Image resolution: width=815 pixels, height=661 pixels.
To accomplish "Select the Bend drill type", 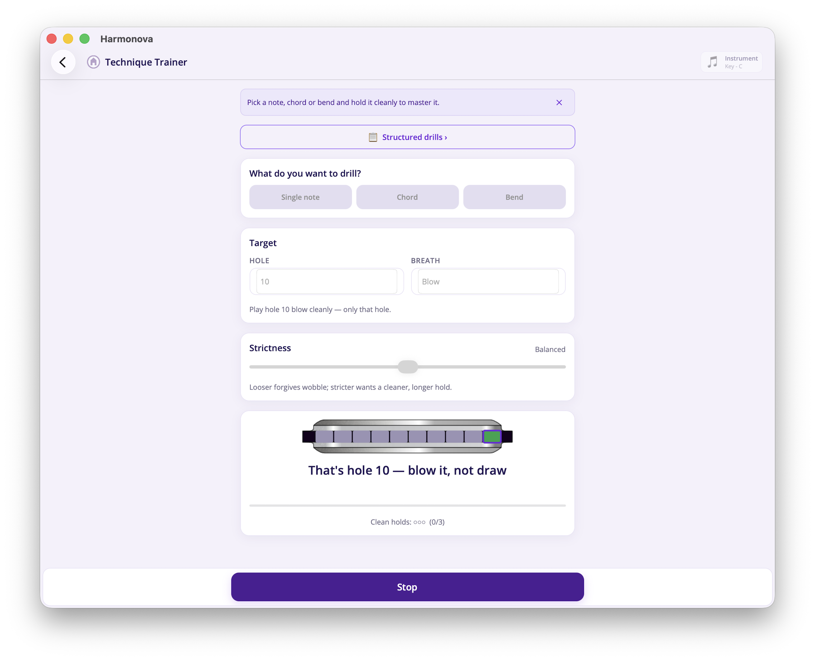I will 515,197.
